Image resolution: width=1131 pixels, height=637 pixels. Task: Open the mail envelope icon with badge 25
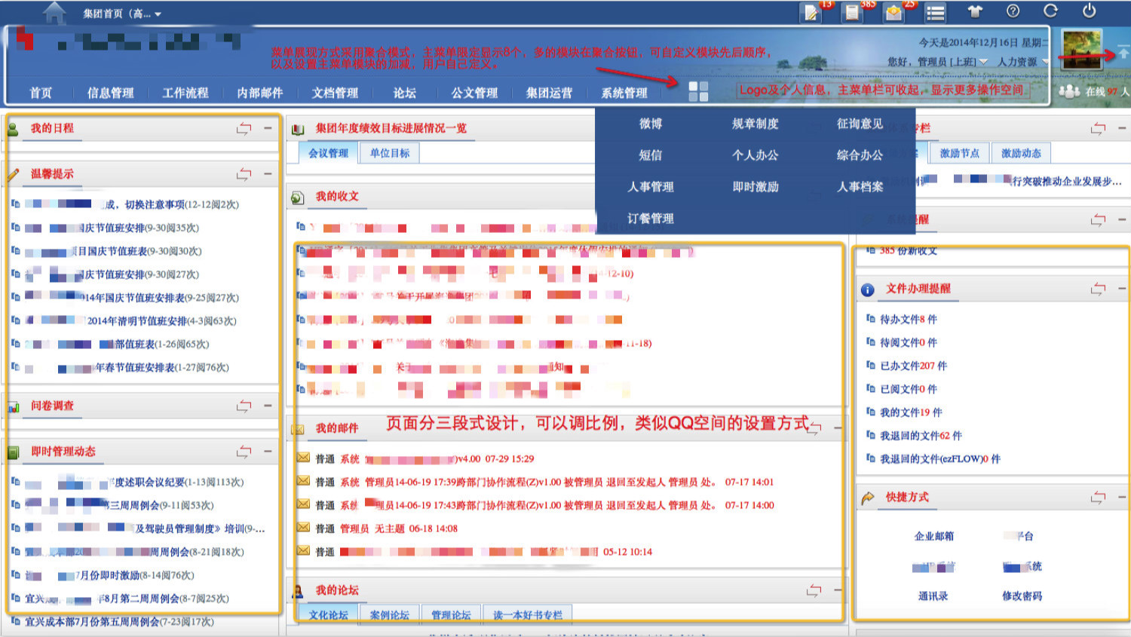click(x=894, y=13)
